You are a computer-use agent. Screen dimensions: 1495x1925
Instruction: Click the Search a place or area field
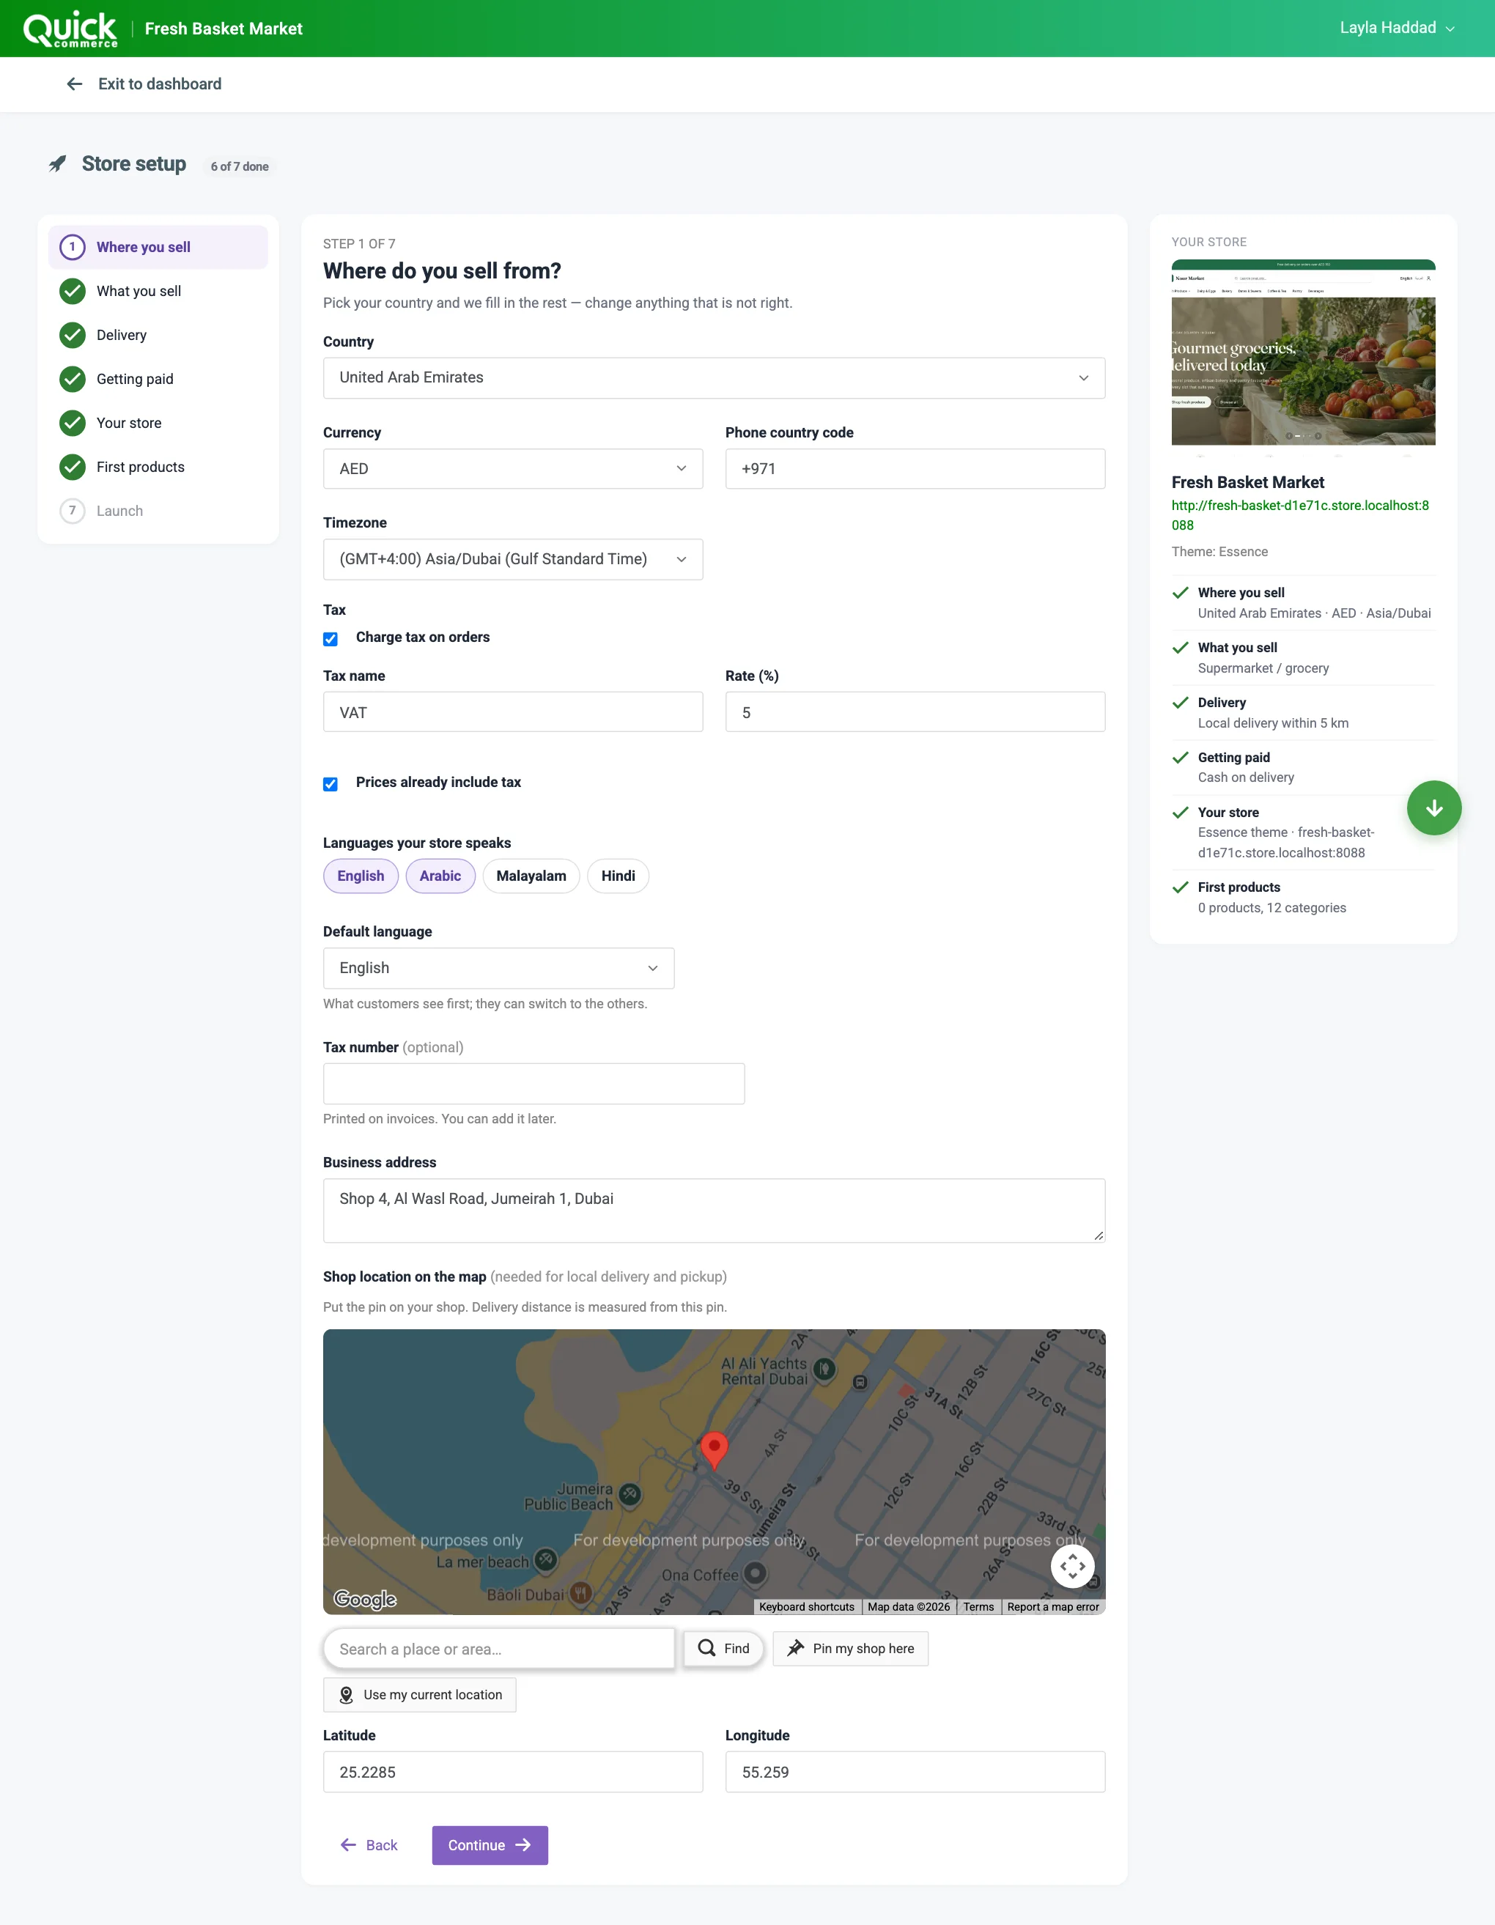(499, 1648)
